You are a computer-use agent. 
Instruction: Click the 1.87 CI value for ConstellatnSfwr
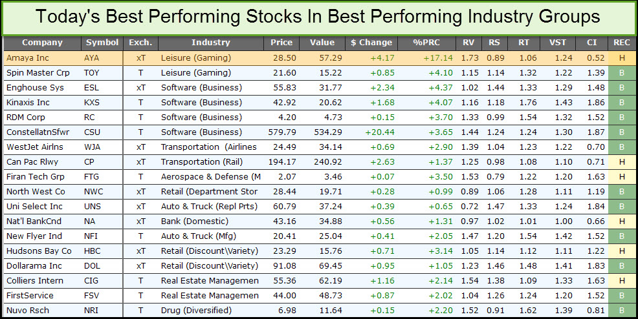click(x=596, y=132)
